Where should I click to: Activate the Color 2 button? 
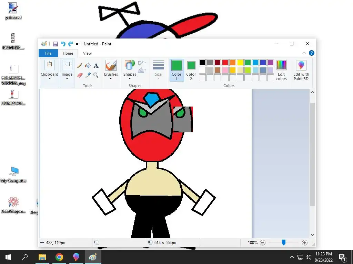tap(191, 70)
